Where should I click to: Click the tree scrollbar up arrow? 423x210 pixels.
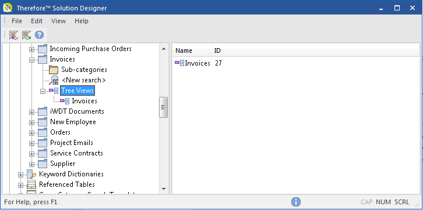[164, 49]
